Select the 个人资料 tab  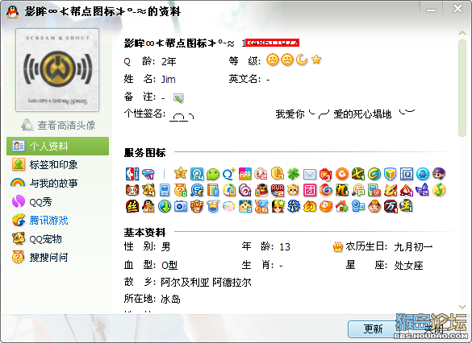tap(57, 147)
